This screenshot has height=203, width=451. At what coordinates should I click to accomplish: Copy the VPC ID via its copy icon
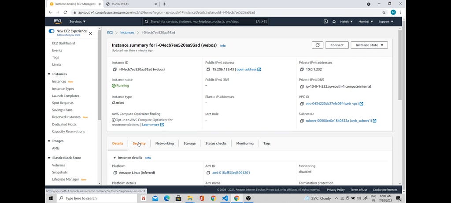302,103
